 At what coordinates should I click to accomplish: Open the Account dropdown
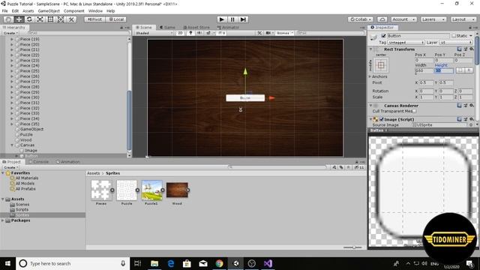pyautogui.click(x=403, y=19)
